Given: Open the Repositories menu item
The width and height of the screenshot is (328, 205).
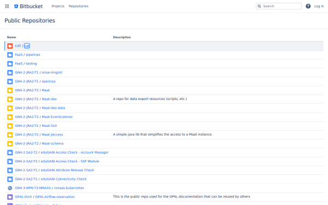Looking at the screenshot, I should click(x=78, y=6).
